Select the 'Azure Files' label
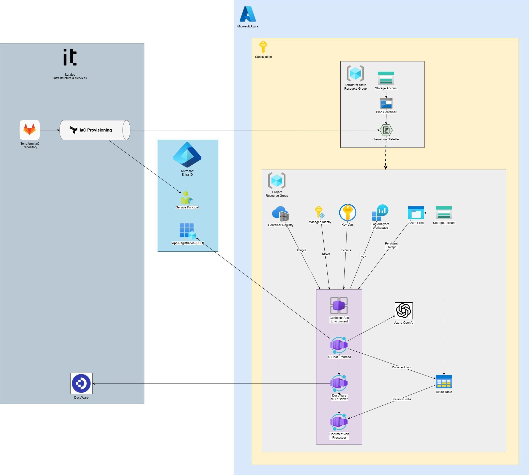 click(x=416, y=223)
